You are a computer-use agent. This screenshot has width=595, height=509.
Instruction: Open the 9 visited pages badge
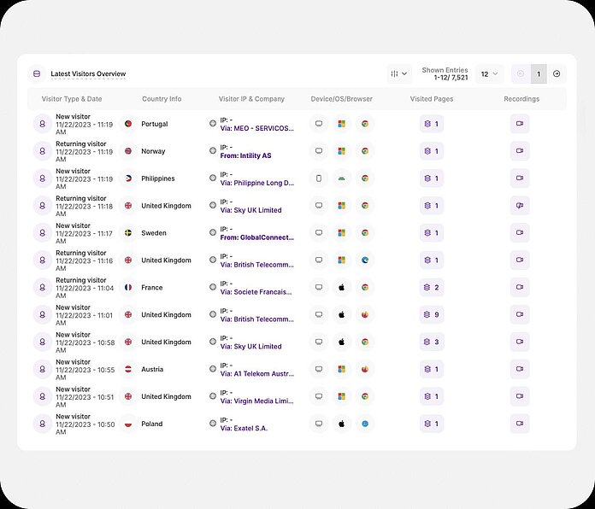(x=432, y=315)
